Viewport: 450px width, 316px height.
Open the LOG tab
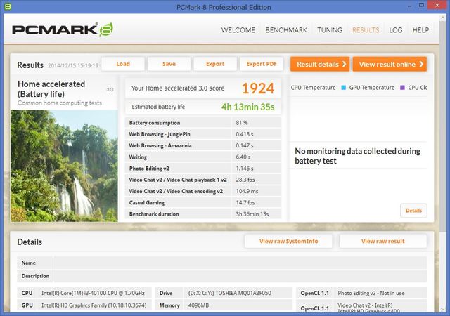(396, 30)
